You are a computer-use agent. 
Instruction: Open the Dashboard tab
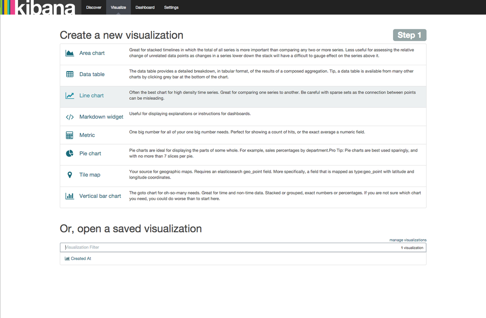pos(145,7)
